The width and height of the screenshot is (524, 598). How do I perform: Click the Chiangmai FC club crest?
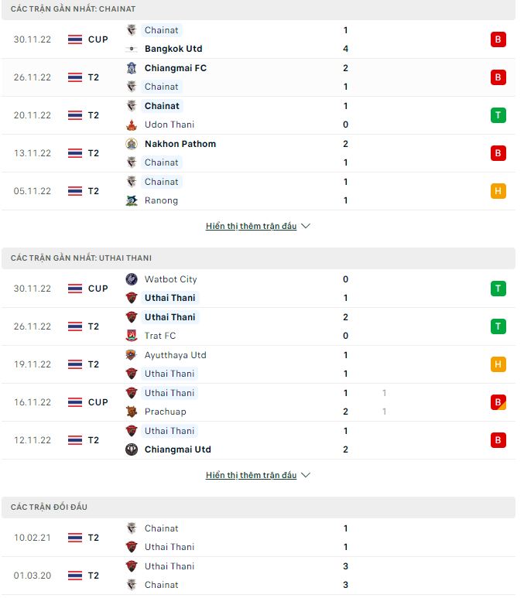click(x=131, y=68)
